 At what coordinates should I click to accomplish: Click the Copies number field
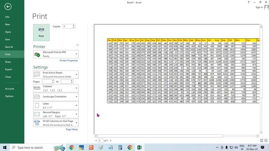(x=67, y=26)
